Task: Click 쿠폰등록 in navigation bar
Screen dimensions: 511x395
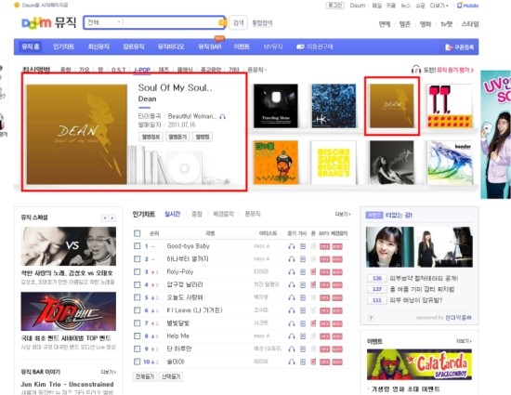Action: (x=460, y=47)
